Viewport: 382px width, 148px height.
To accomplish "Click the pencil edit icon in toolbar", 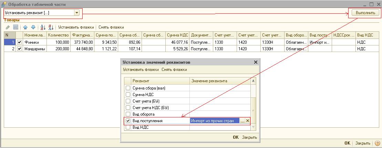I will (x=8, y=27).
